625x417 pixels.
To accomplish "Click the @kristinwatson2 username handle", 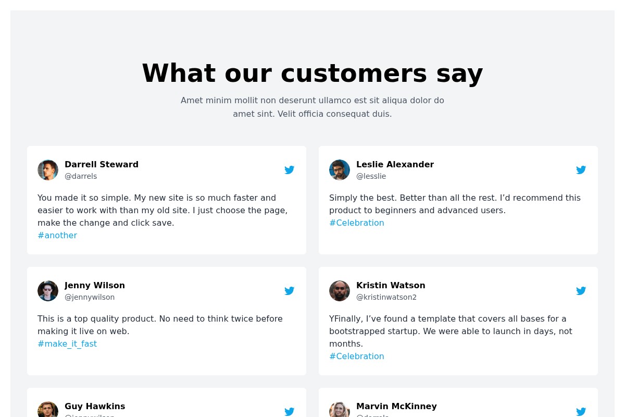I will click(386, 297).
